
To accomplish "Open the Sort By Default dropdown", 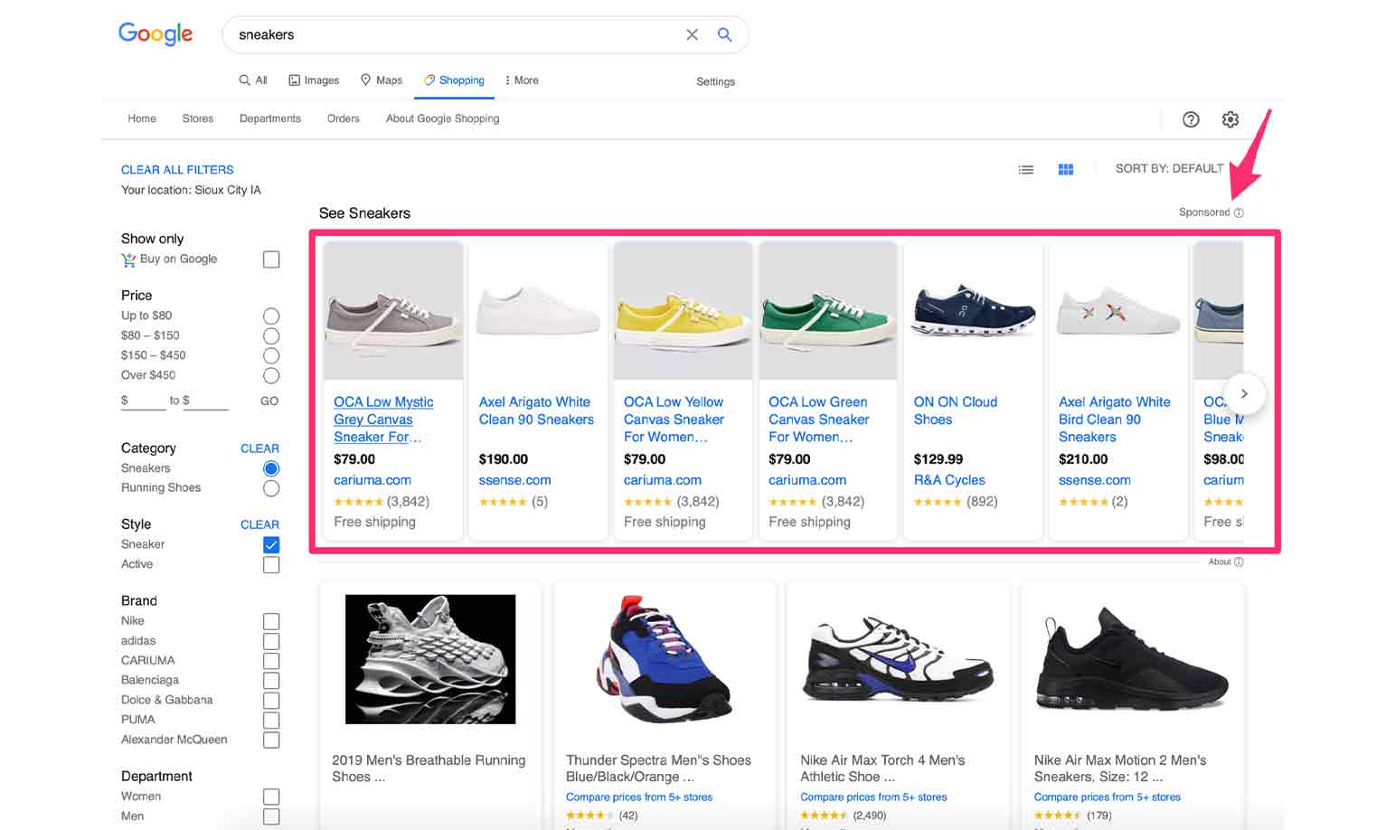I will coord(1168,169).
